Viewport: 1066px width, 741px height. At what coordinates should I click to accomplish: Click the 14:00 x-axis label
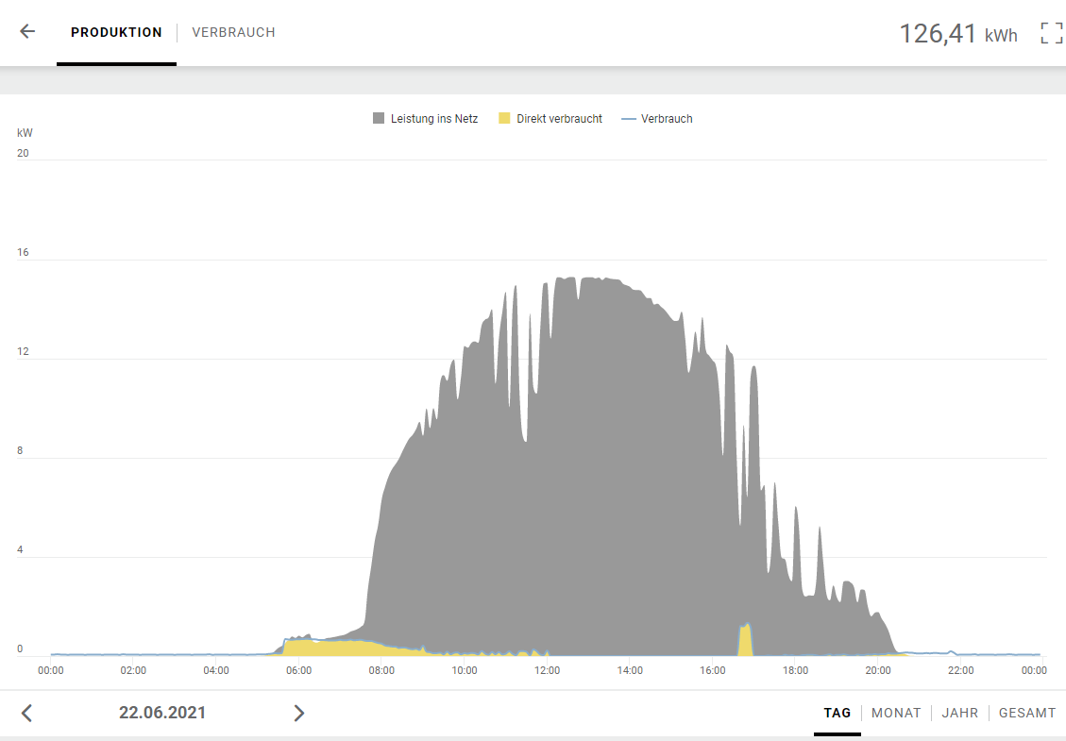point(630,670)
